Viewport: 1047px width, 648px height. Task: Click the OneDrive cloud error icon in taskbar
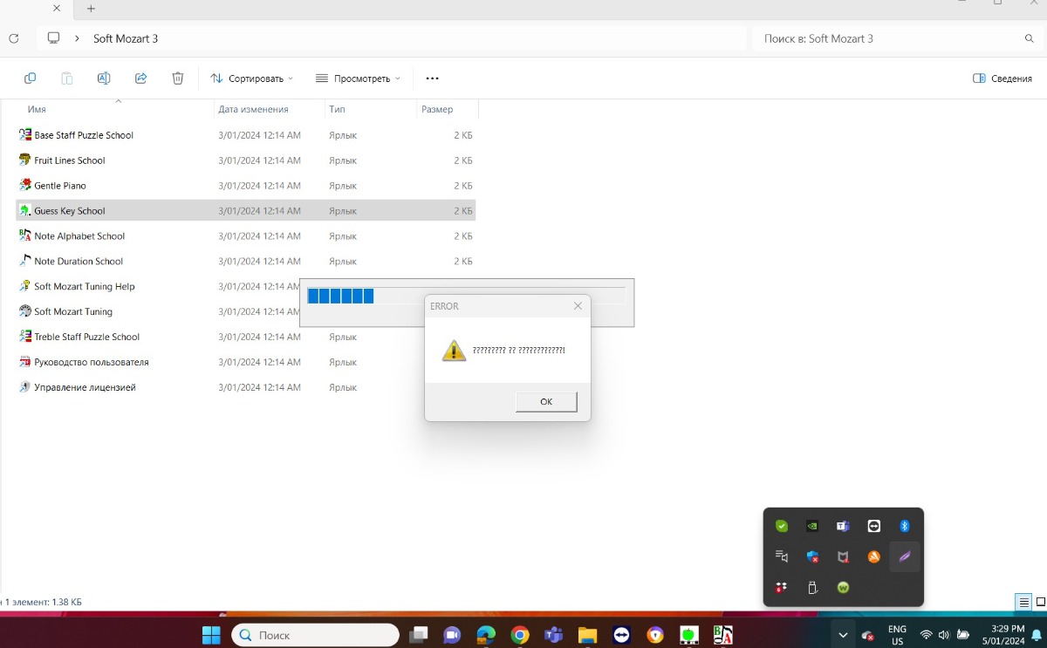[x=868, y=635]
